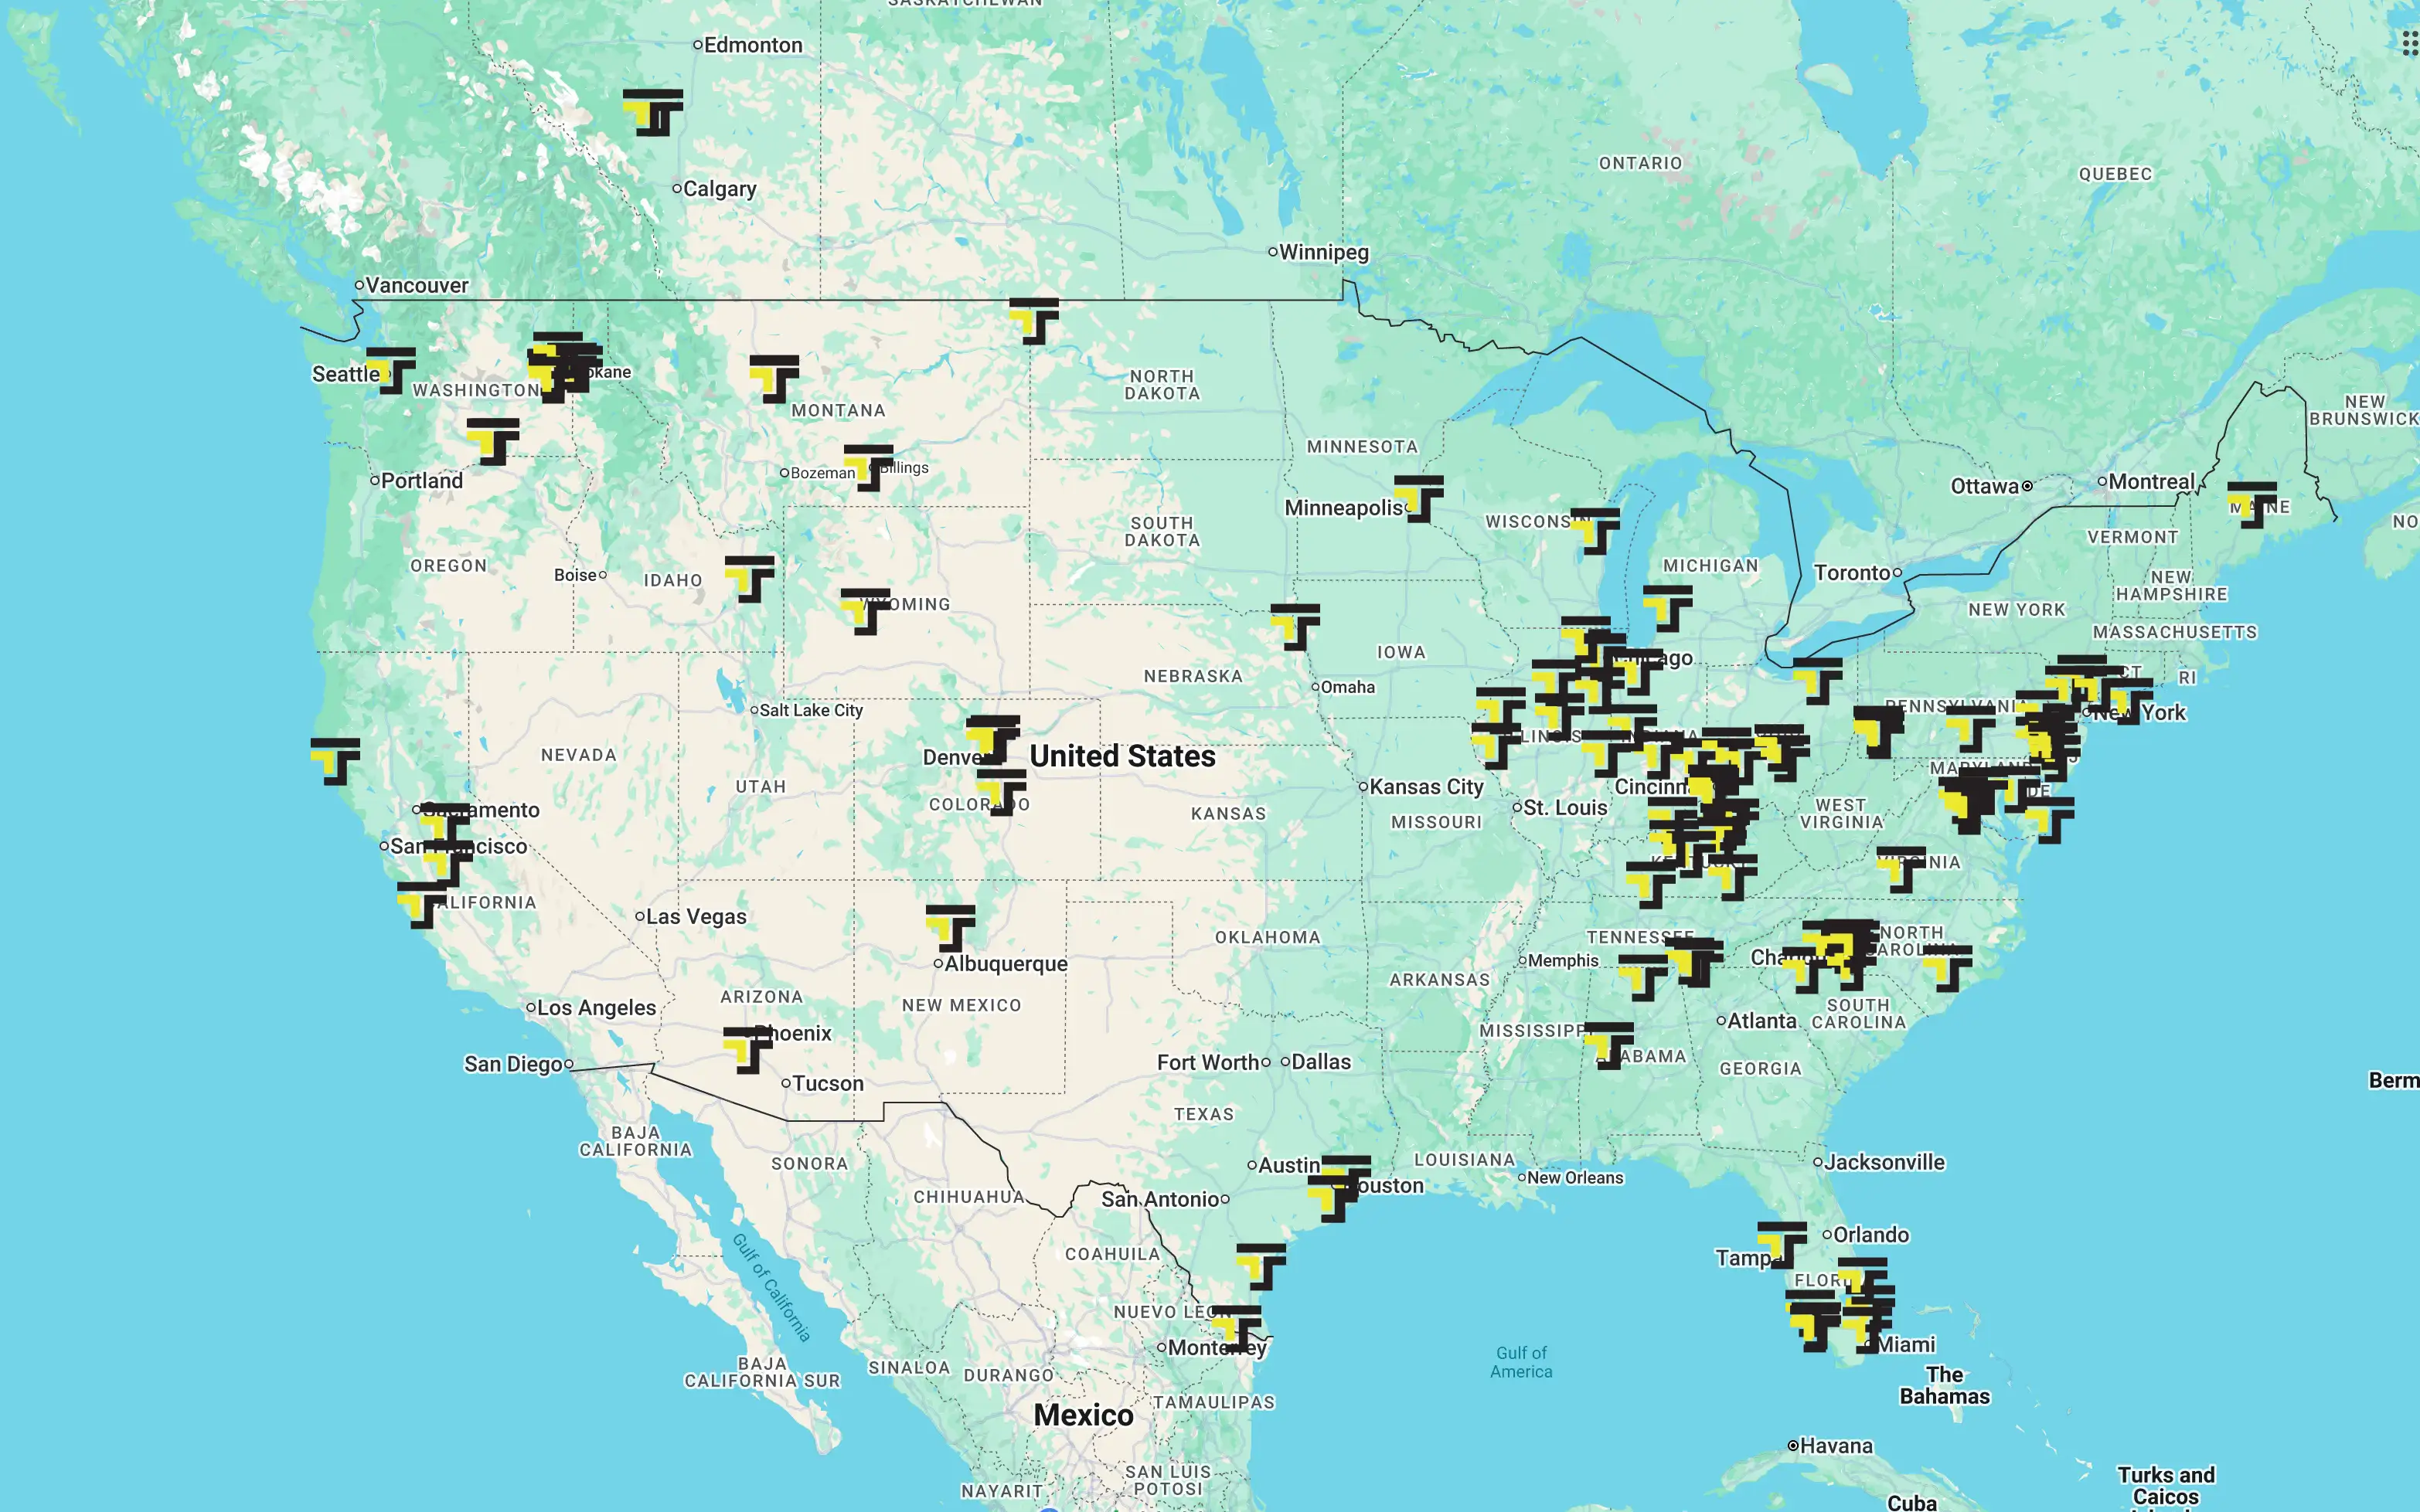Click the Los Angeles label
The image size is (2420, 1512).
click(596, 1008)
